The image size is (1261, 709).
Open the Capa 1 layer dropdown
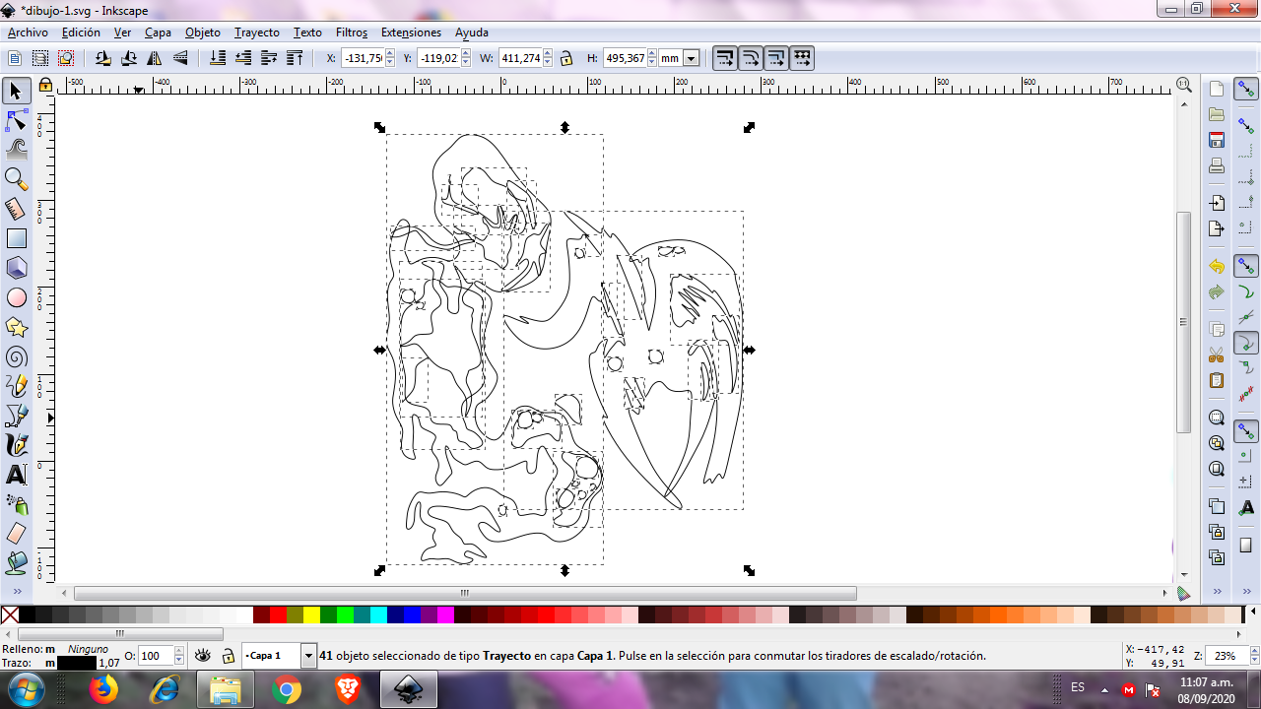pyautogui.click(x=308, y=656)
